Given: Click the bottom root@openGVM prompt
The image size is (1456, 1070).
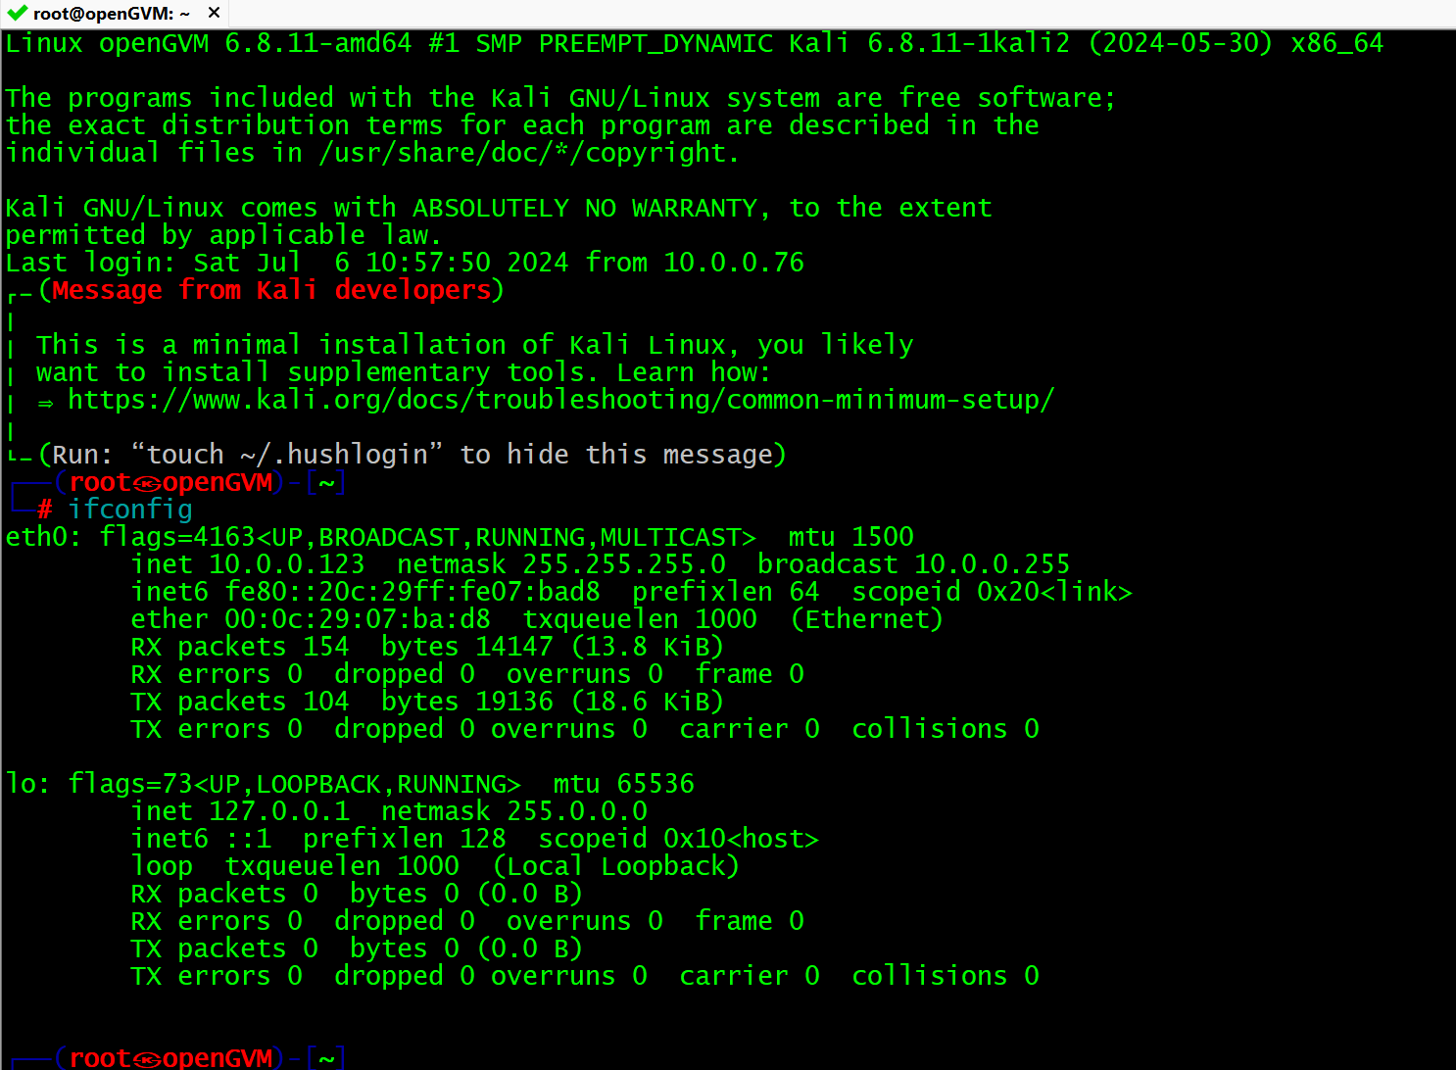Looking at the screenshot, I should pyautogui.click(x=176, y=1057).
